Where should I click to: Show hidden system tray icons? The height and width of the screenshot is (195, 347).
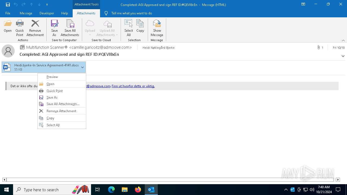point(286,190)
